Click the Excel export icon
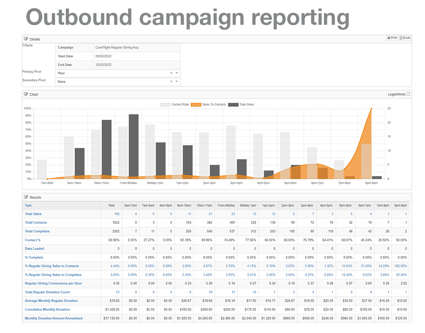The width and height of the screenshot is (425, 333). click(x=400, y=38)
